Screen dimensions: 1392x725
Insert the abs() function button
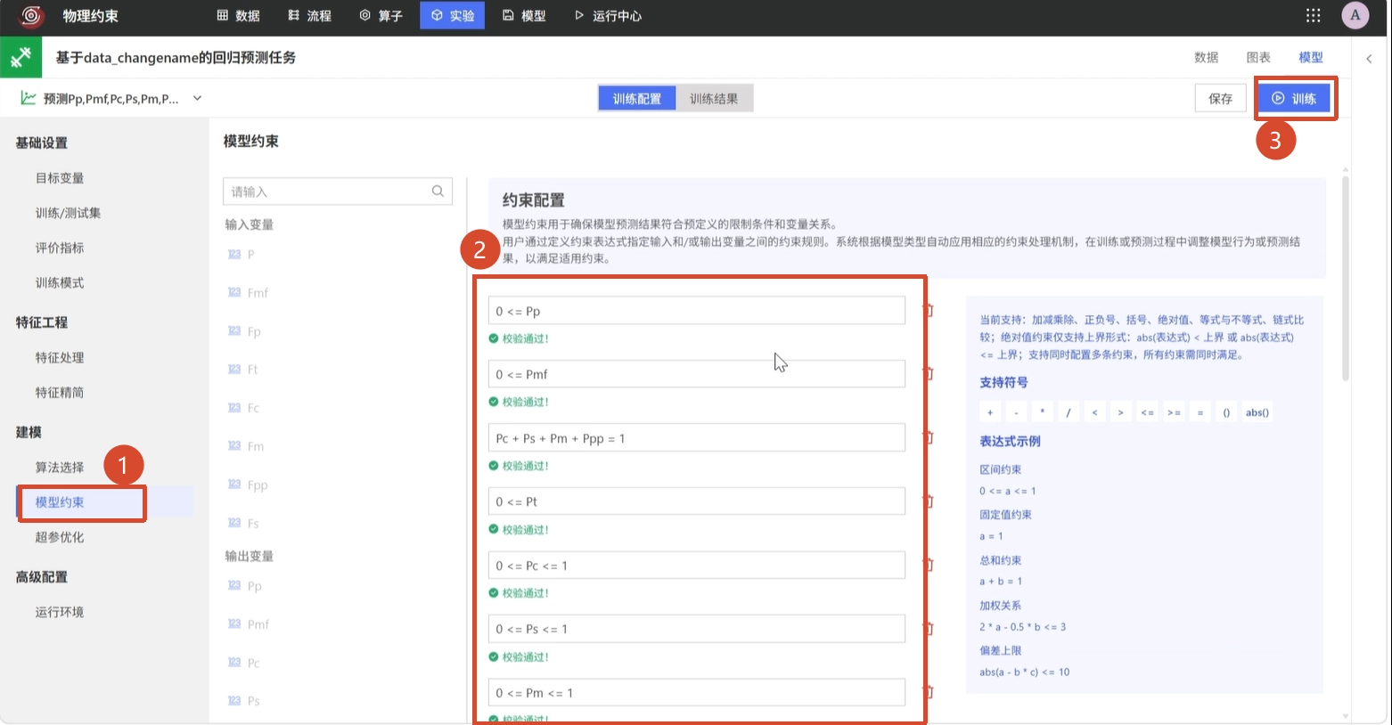[1257, 412]
